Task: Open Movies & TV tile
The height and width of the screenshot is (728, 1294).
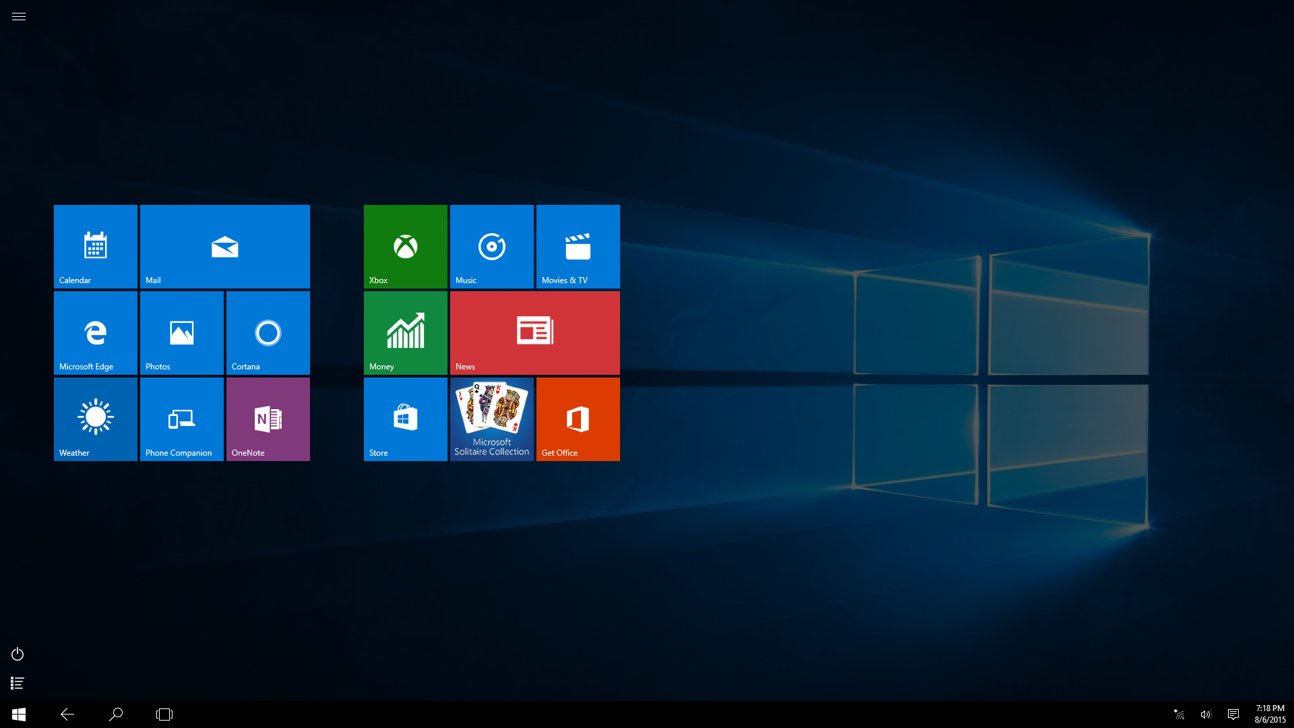Action: click(578, 247)
